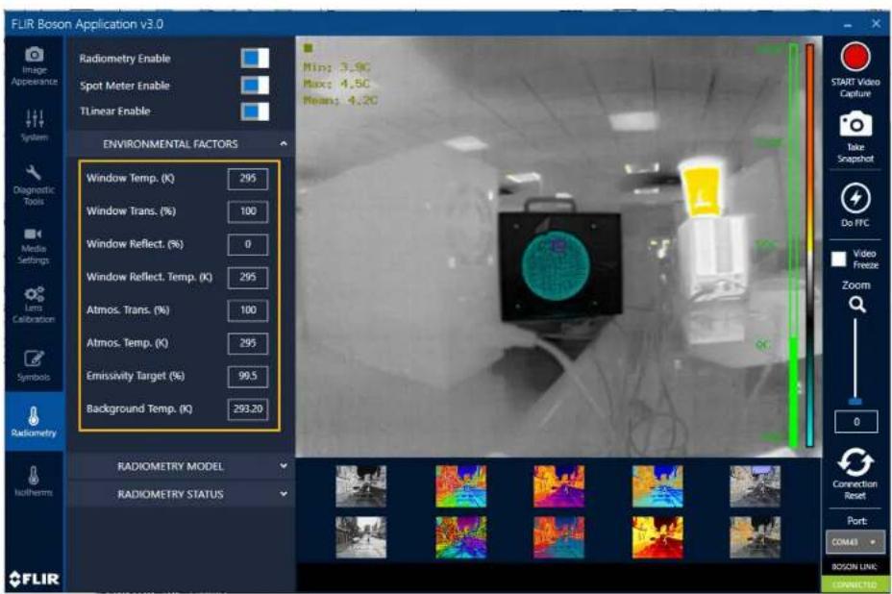Click the Window Trans. (%) field
The image size is (892, 594).
point(247,211)
